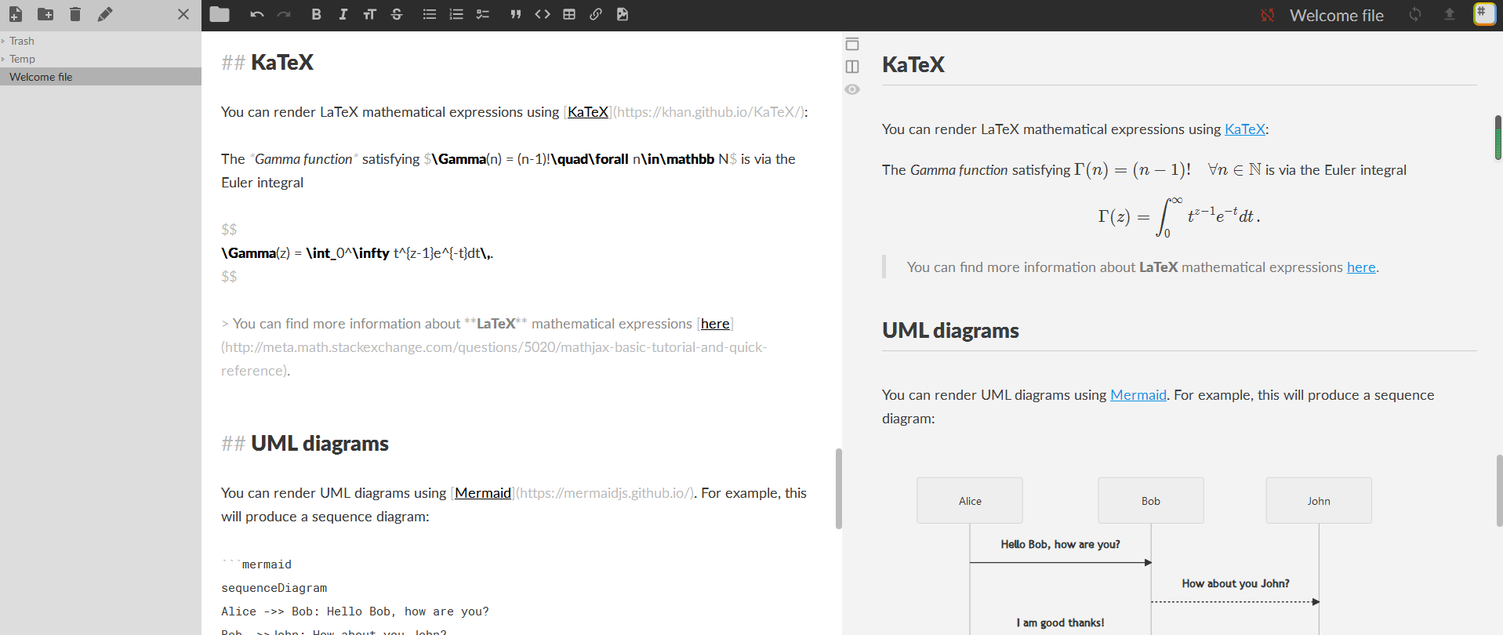Click the KaTeX link in the editor
Screen dimensions: 1503x635
[588, 112]
